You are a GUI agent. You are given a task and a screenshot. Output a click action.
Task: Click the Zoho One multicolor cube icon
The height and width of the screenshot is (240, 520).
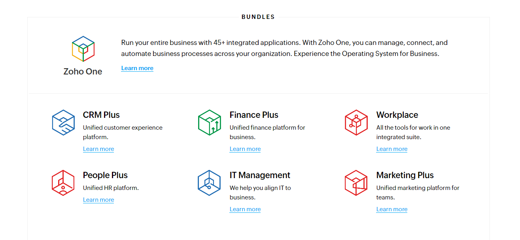click(83, 49)
